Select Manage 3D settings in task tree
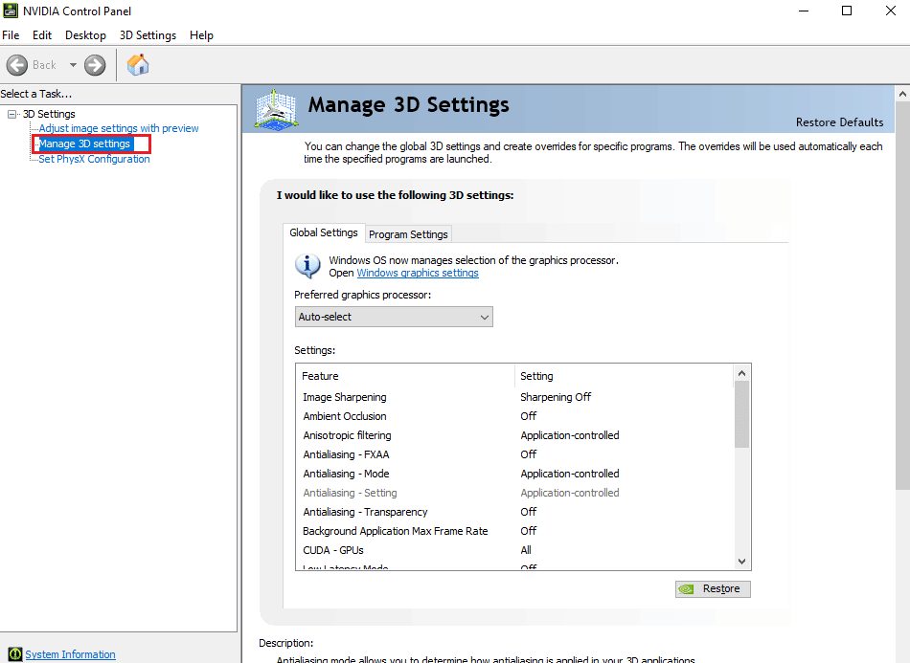The width and height of the screenshot is (910, 663). 84,144
